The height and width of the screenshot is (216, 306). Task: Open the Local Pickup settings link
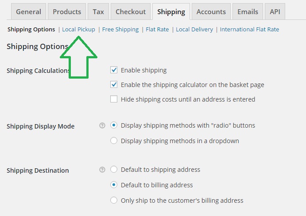79,30
